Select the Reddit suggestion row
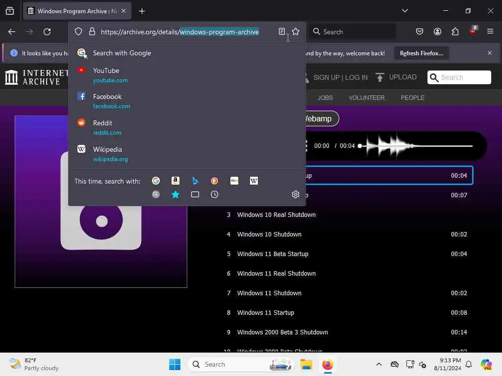Image resolution: width=502 pixels, height=376 pixels. pyautogui.click(x=187, y=128)
